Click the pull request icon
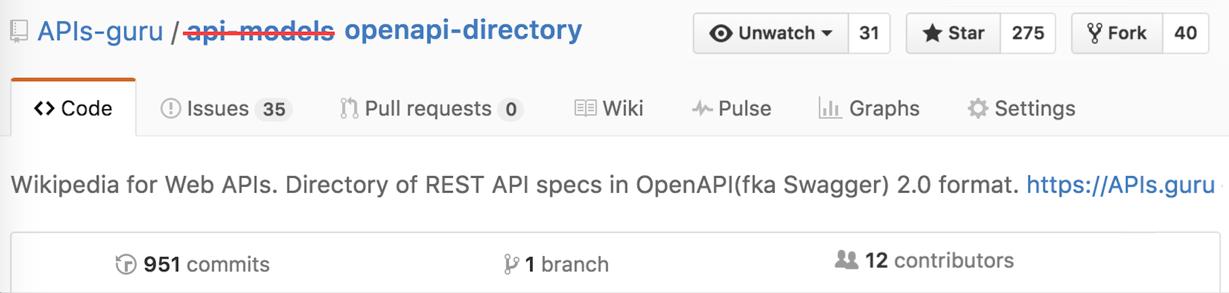The width and height of the screenshot is (1229, 293). pos(349,108)
